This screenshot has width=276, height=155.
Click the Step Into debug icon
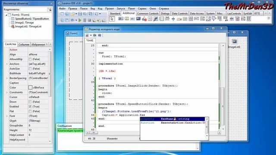click(x=94, y=20)
